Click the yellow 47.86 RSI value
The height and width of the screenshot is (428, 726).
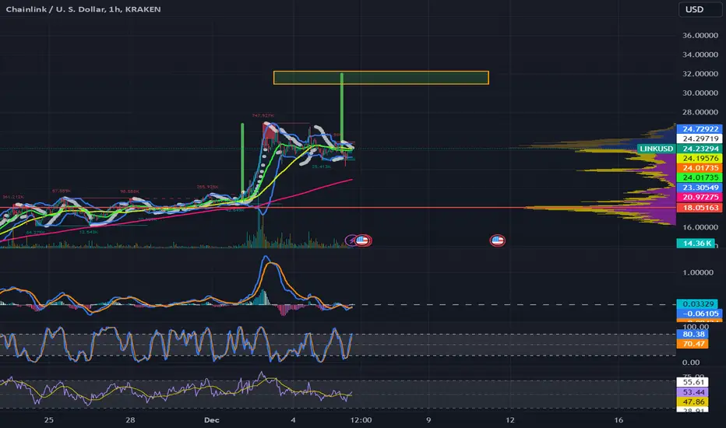point(693,402)
